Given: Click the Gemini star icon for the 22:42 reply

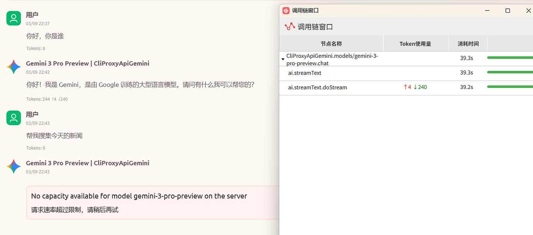Looking at the screenshot, I should [x=14, y=67].
